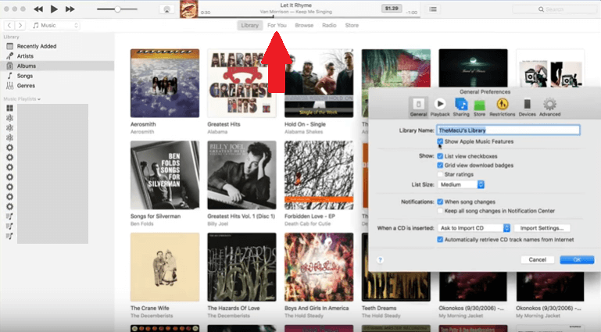
Task: Open The Hazards Of Love cover
Action: 241,267
